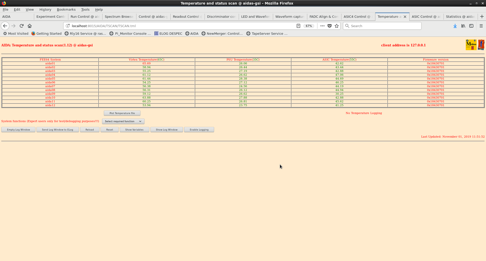486x261 pixels.
Task: Click the Save to Pocket icon
Action: pos(330,26)
